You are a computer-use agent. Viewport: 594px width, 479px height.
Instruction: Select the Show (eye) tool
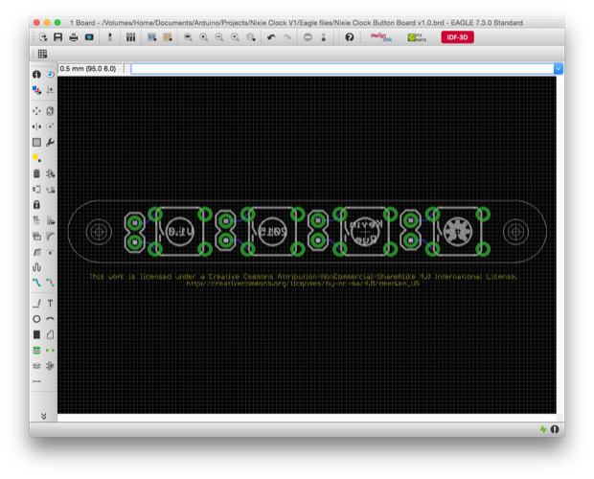click(50, 74)
